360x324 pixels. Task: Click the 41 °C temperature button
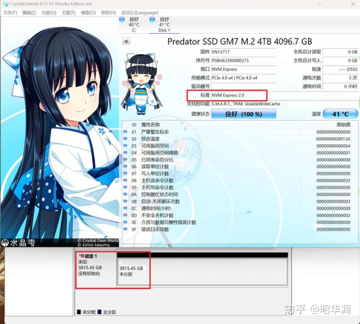tap(340, 114)
